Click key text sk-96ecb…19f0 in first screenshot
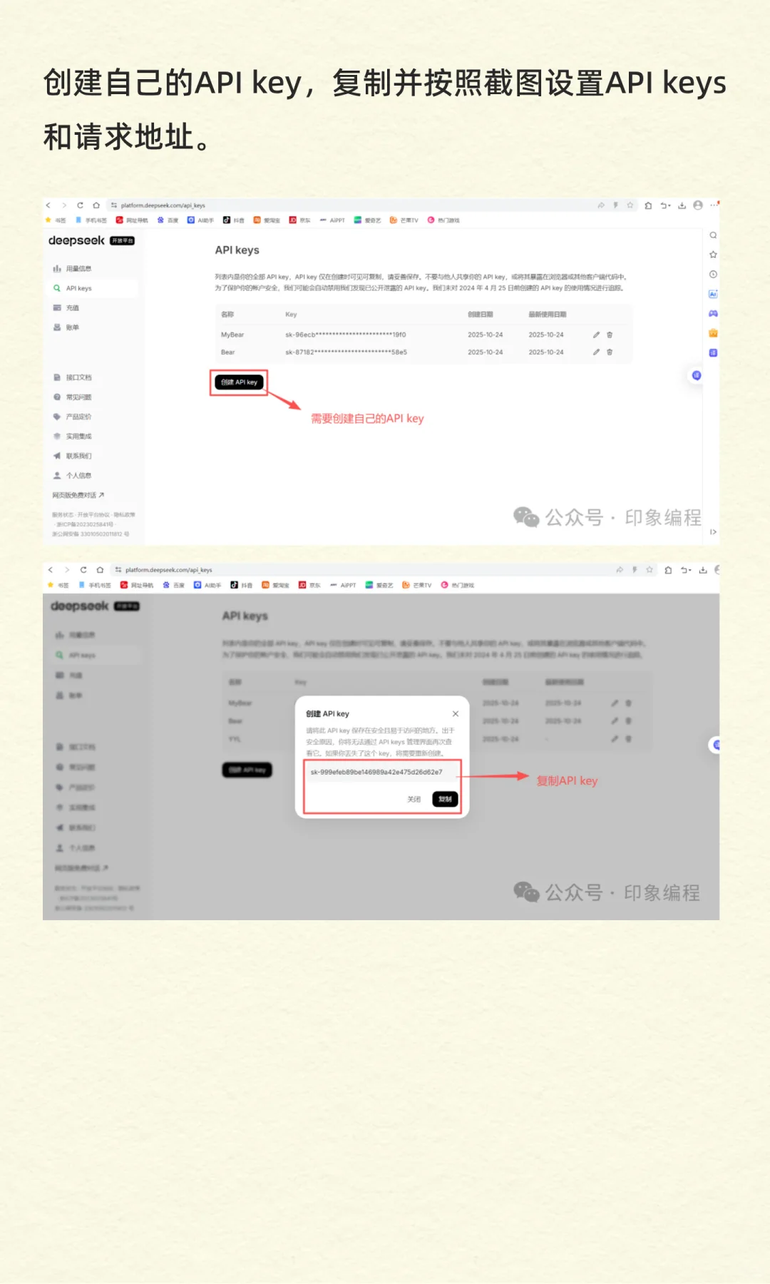The image size is (770, 1284). pyautogui.click(x=346, y=335)
